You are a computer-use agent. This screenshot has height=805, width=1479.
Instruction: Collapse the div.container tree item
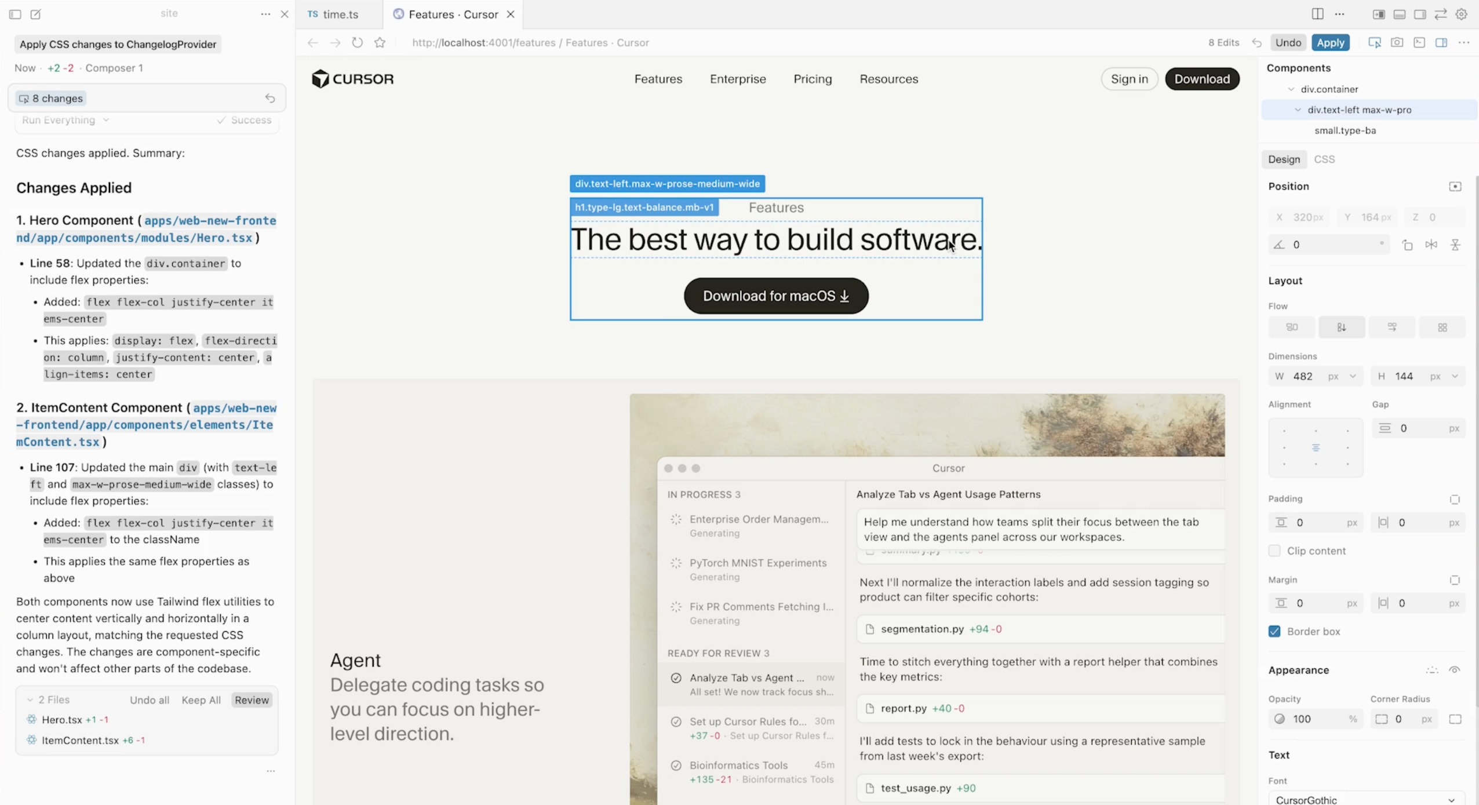click(x=1292, y=89)
